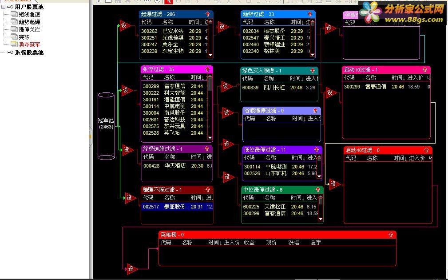Viewport: 448px width, 280px height.
Task: Select row 600839 四川长虹 in 绿色买入顾虑
Action: tap(279, 88)
